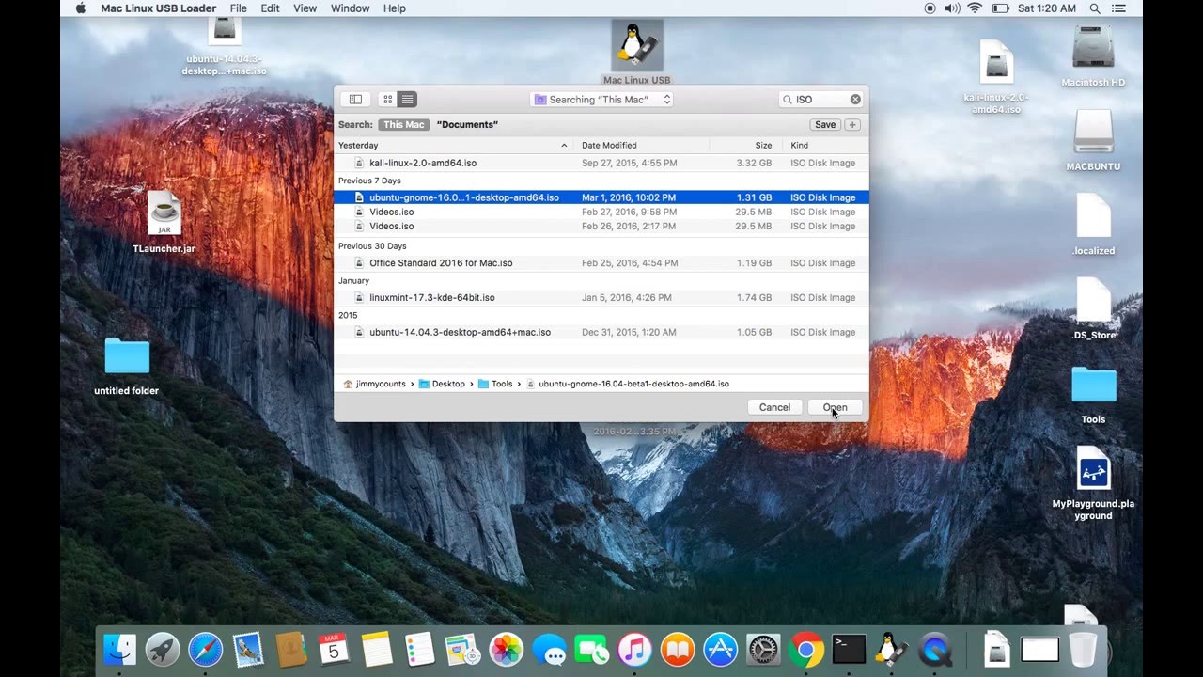Viewport: 1203px width, 677px height.
Task: Open FaceTime from the Dock
Action: [592, 650]
